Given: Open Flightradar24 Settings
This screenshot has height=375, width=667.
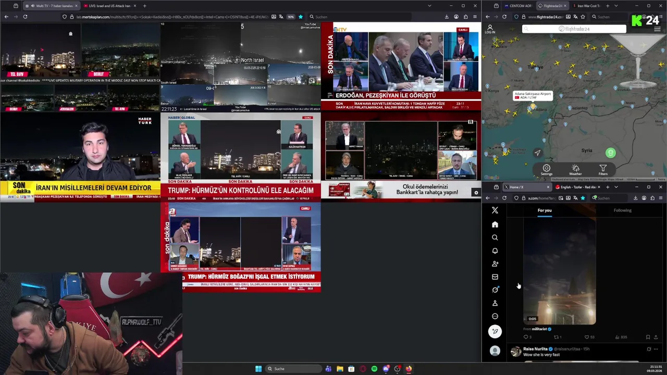Looking at the screenshot, I should pyautogui.click(x=546, y=170).
